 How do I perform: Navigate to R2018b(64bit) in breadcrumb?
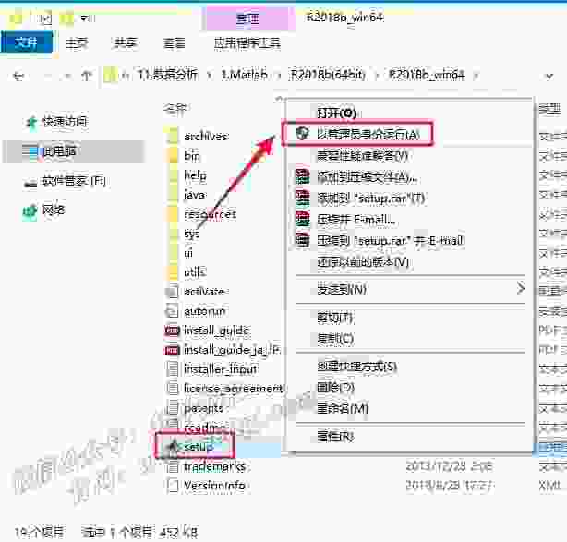pos(328,75)
